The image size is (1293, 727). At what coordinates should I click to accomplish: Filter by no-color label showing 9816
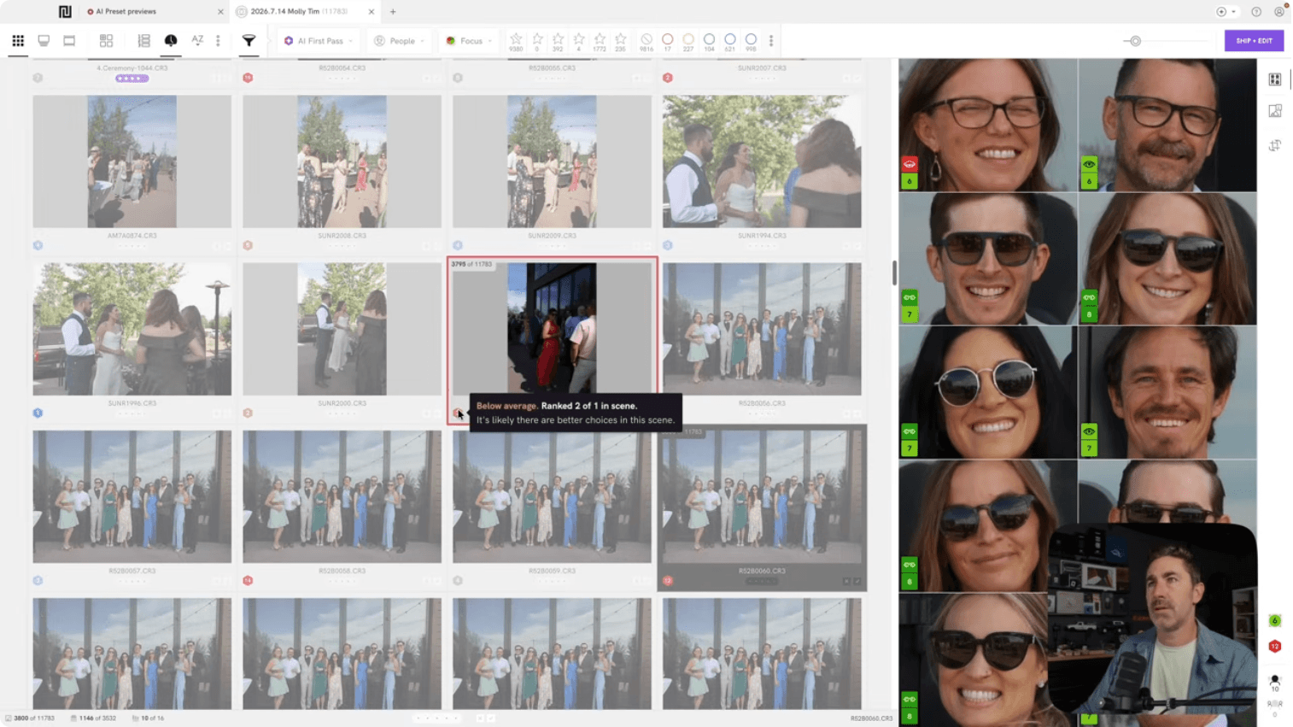tap(646, 42)
